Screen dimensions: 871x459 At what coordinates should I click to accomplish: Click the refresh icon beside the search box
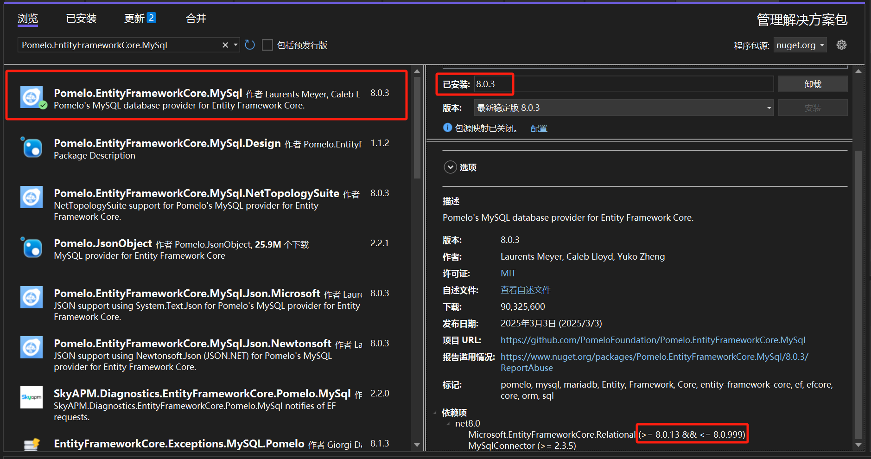250,45
